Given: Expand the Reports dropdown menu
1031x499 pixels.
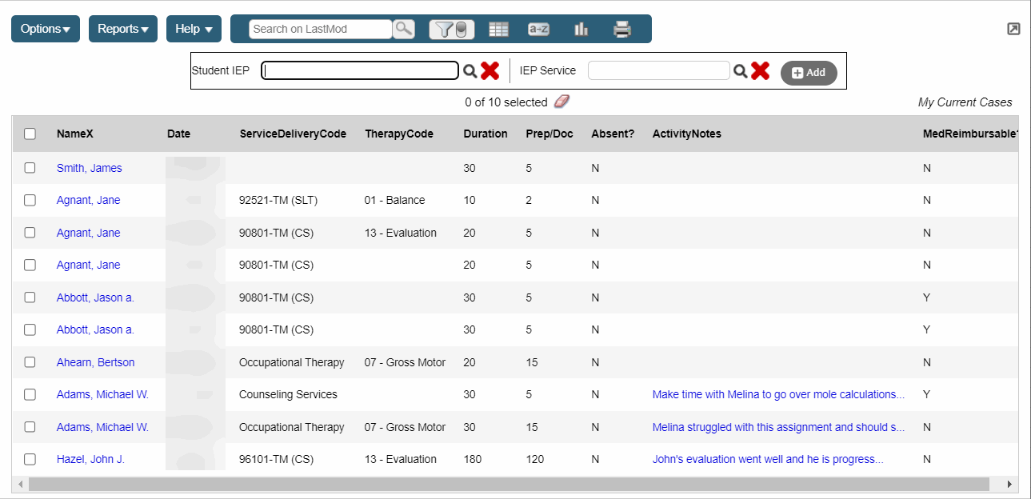Looking at the screenshot, I should pos(122,29).
